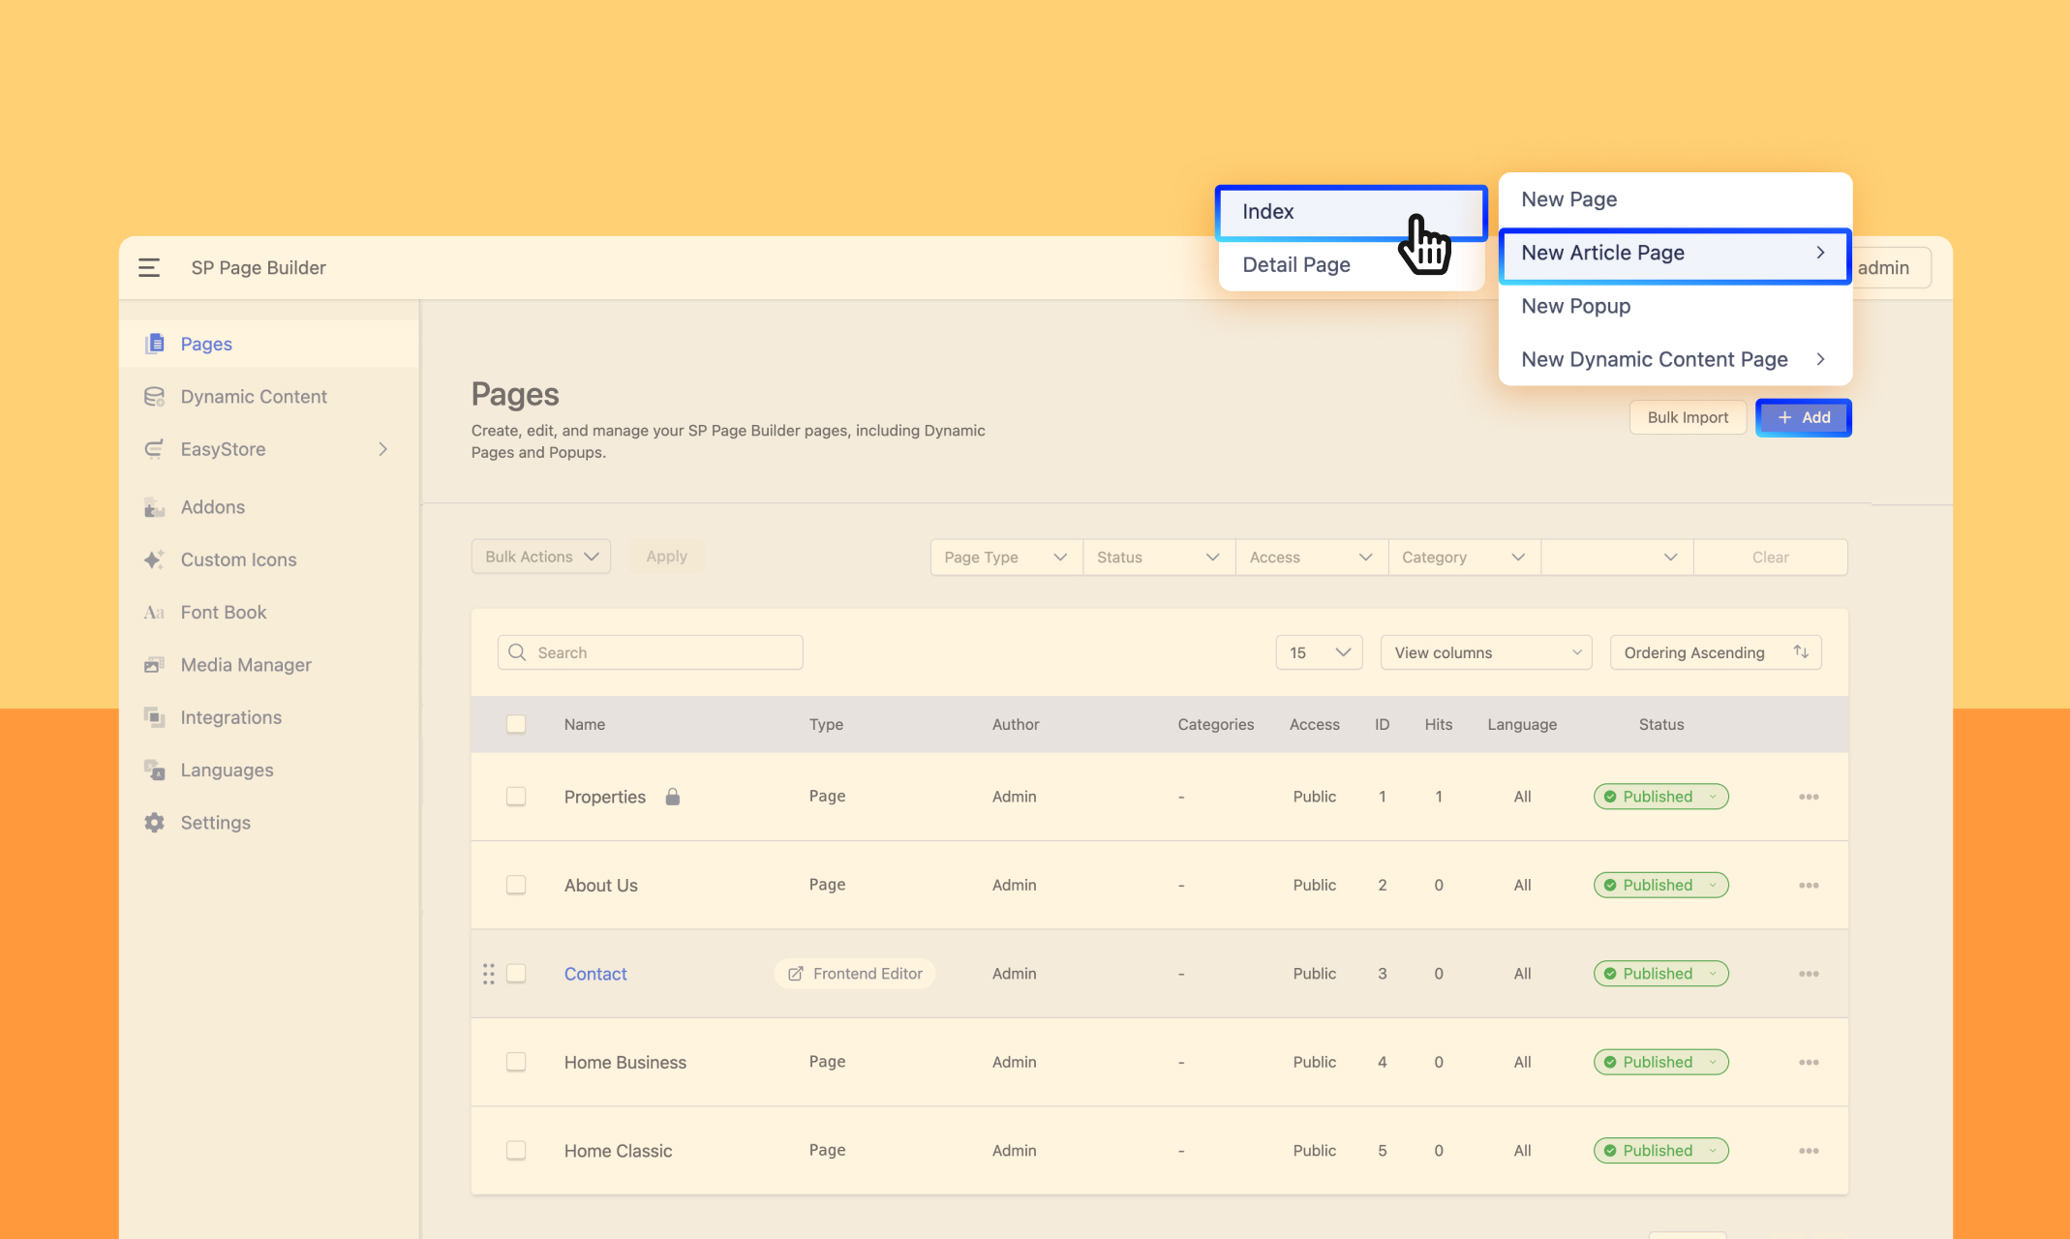Open the Addons sidebar icon
Image resolution: width=2070 pixels, height=1239 pixels.
coord(154,507)
